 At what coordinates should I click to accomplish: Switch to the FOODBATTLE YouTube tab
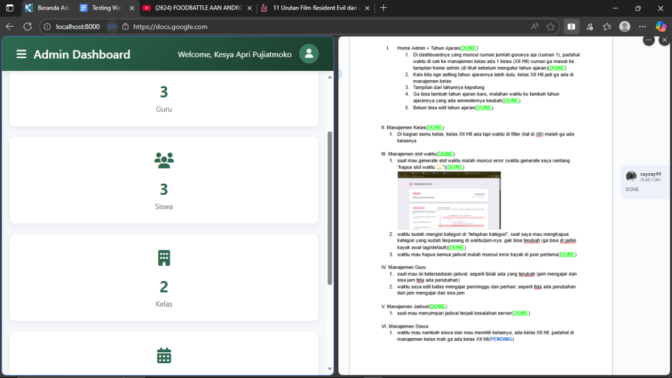(x=195, y=8)
